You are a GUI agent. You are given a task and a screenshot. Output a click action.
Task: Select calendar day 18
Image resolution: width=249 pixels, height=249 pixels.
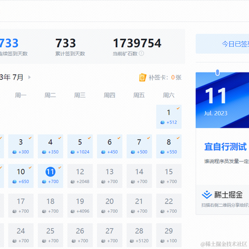pyautogui.click(x=50, y=206)
